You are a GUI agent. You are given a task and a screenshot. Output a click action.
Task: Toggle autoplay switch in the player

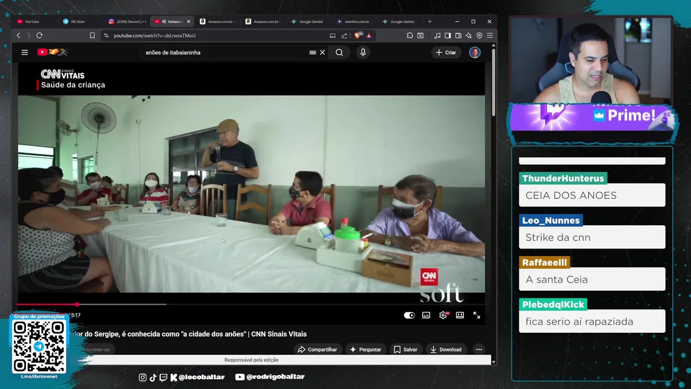point(409,315)
